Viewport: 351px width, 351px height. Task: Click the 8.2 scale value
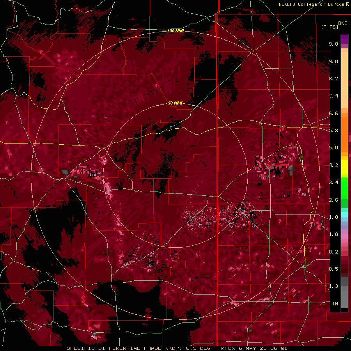coord(333,78)
